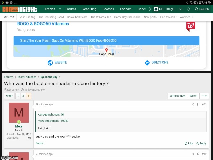
Task: Share post #41 via share icon
Action: coord(193,104)
